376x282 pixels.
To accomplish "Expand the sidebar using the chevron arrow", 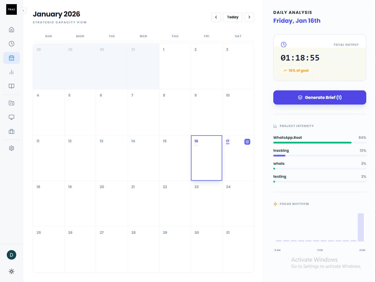I will [x=23, y=10].
